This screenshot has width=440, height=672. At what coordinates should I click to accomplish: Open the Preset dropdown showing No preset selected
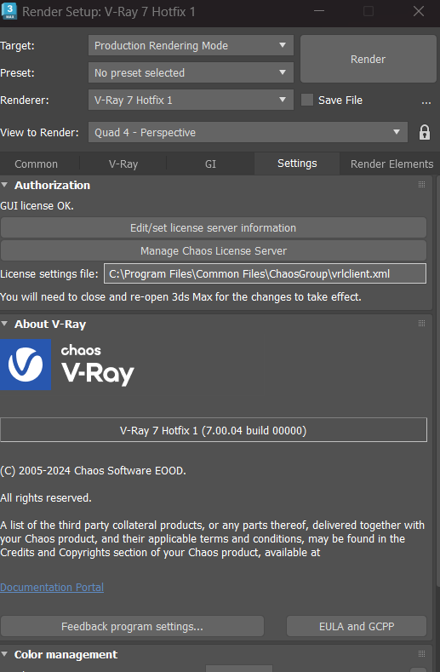191,72
